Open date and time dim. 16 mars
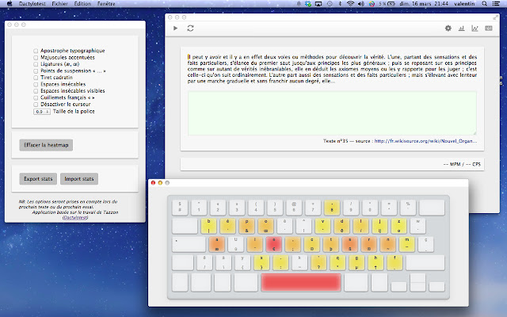The width and height of the screenshot is (507, 317). tap(424, 3)
